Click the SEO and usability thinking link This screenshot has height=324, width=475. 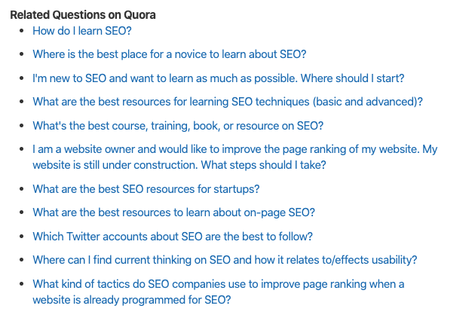[225, 260]
